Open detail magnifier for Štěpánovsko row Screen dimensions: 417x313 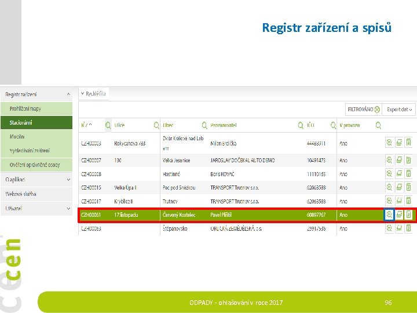(x=389, y=228)
